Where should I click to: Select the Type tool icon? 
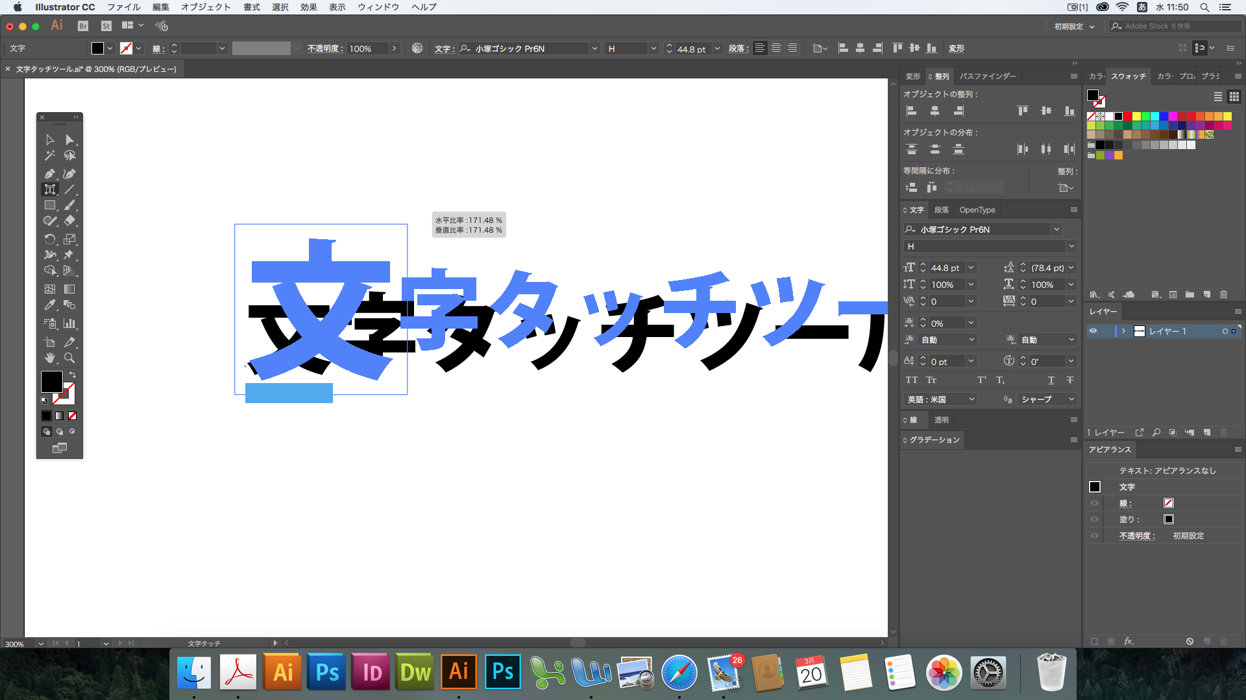(49, 188)
